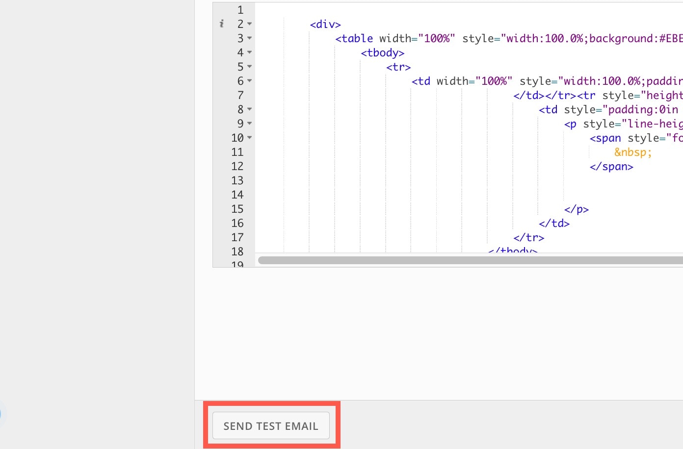683x449 pixels.
Task: Collapse the div element on line 2
Action: click(x=249, y=24)
